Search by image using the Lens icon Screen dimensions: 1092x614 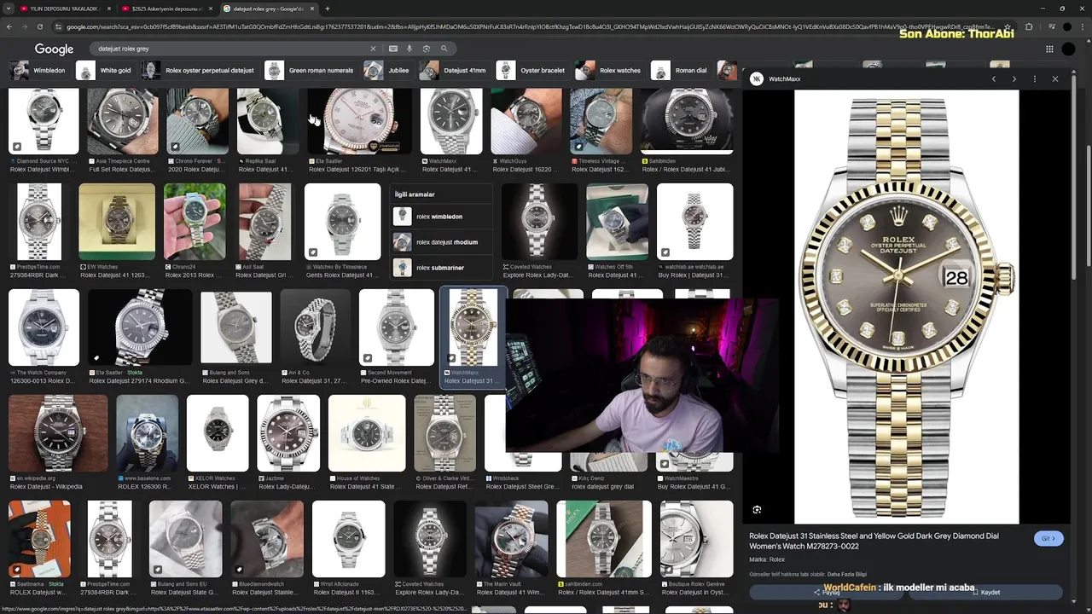pos(426,49)
